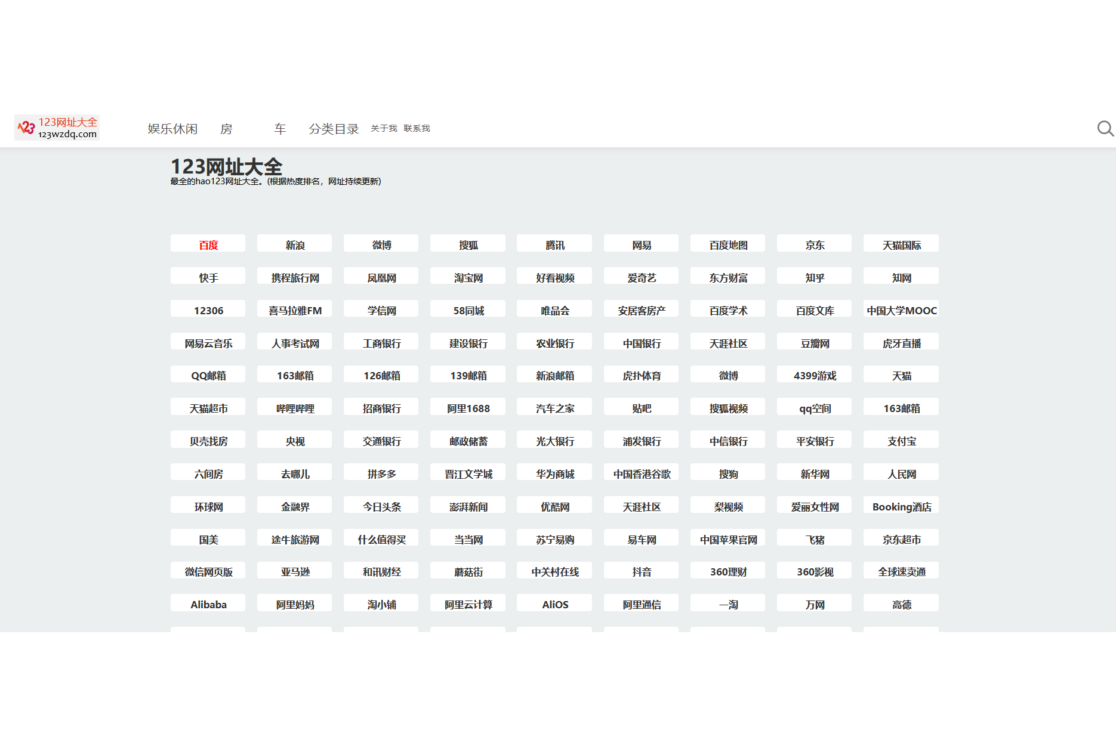Click the 京东 link
The image size is (1116, 743).
(815, 244)
